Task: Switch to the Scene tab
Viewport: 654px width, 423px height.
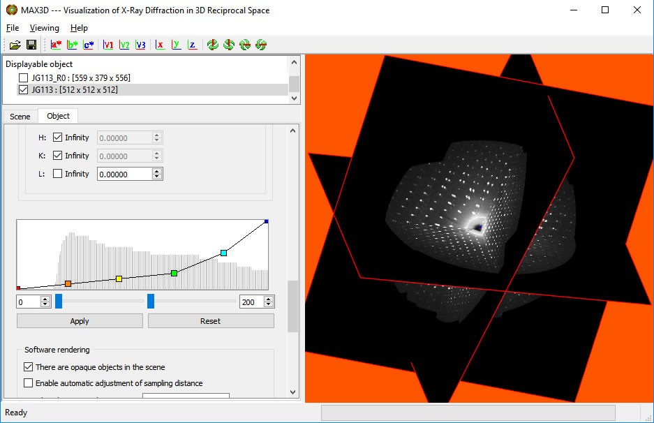Action: tap(20, 117)
